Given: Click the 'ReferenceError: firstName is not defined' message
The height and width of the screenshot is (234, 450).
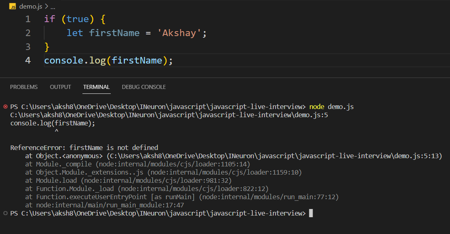Looking at the screenshot, I should pyautogui.click(x=84, y=148).
